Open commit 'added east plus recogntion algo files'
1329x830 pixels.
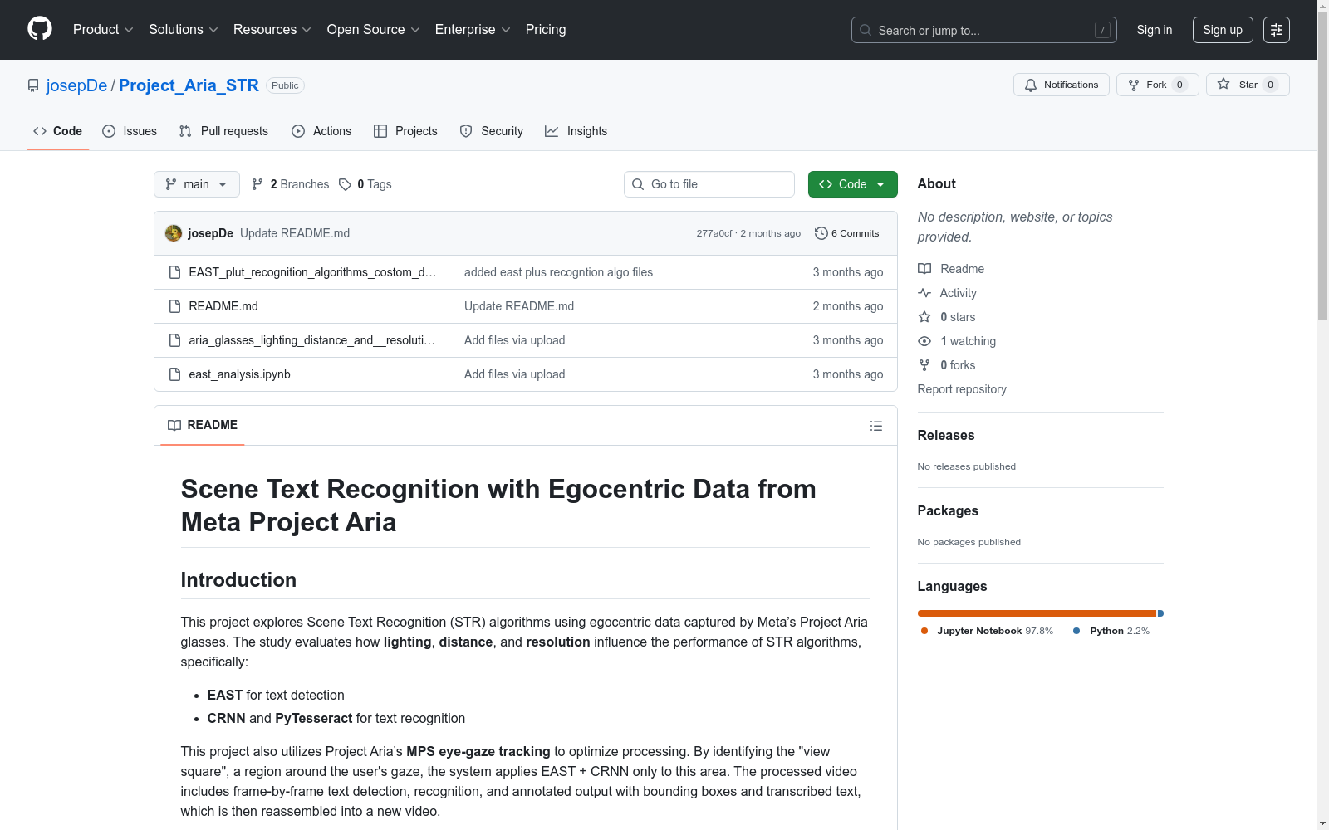(558, 272)
